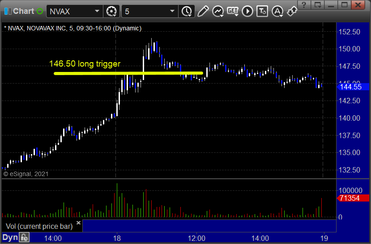Click the 137.50 price axis label
The height and width of the screenshot is (244, 371).
[x=350, y=135]
